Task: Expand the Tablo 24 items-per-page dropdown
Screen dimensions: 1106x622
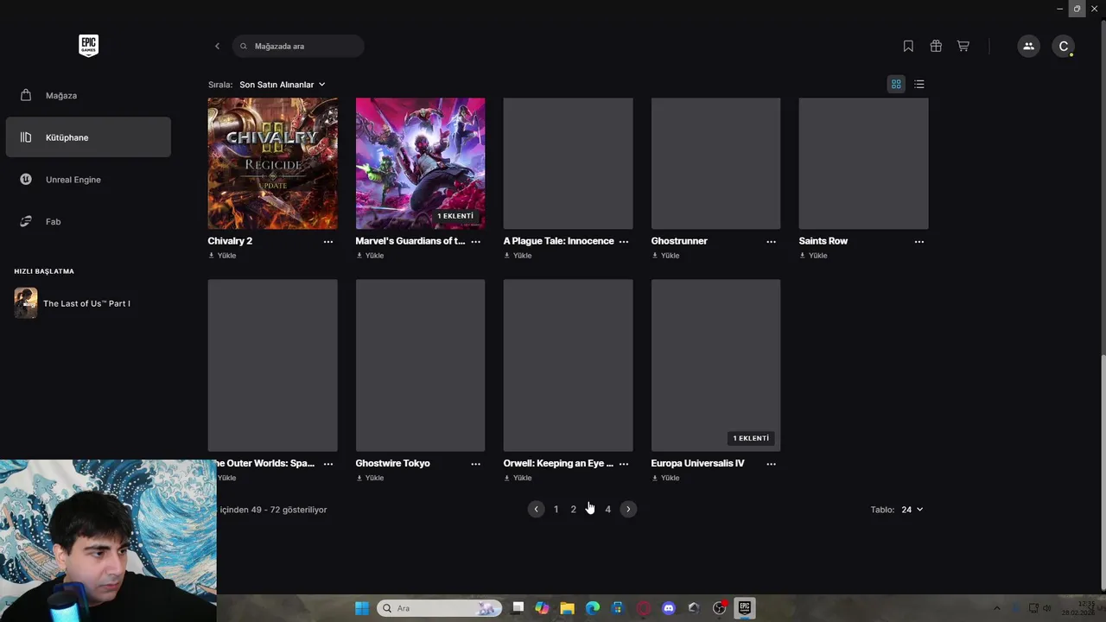Action: 912,510
